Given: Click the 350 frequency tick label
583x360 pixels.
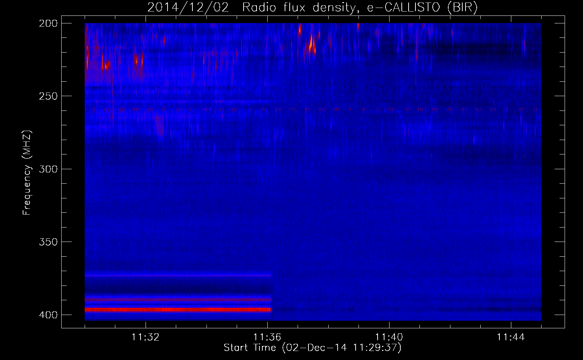Looking at the screenshot, I should point(48,242).
